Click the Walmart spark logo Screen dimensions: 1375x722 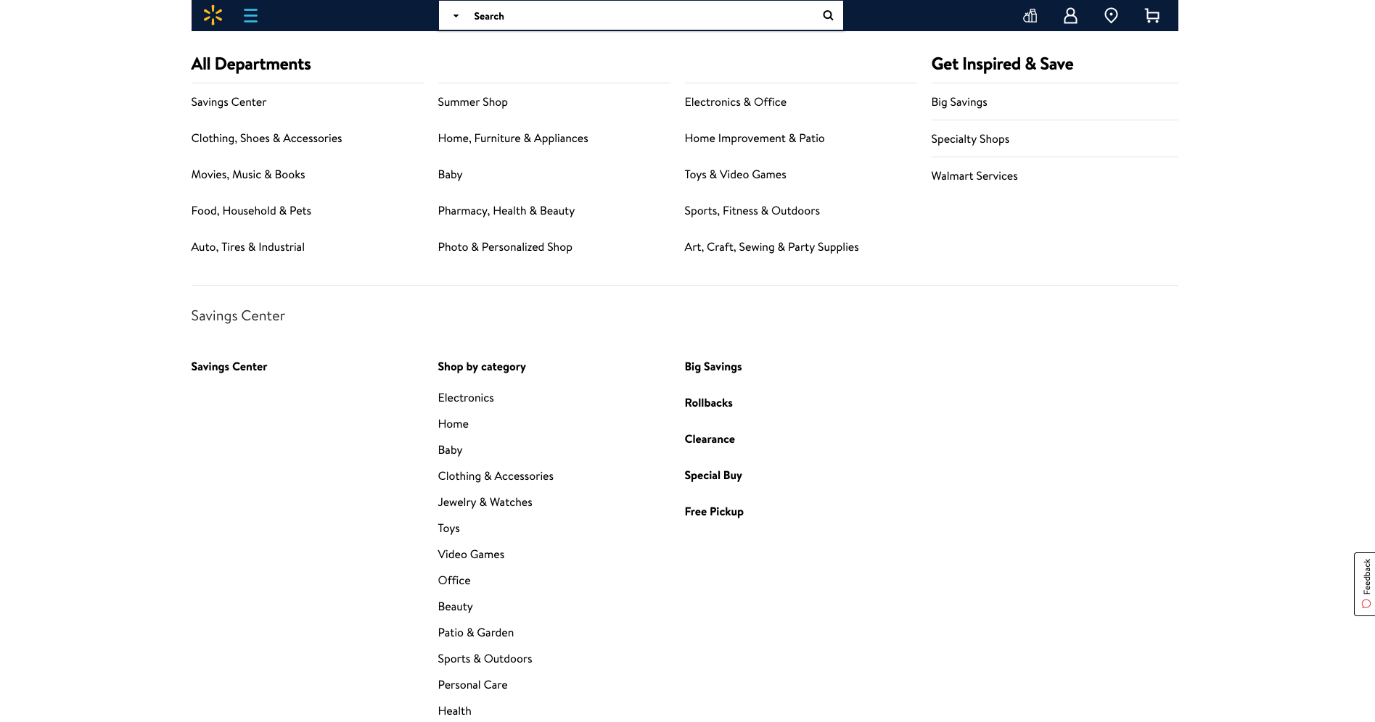213,15
